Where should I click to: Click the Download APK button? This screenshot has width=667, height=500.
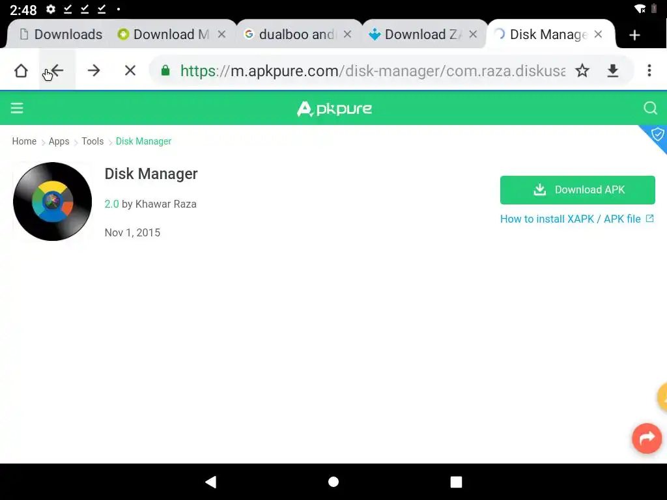coord(577,189)
